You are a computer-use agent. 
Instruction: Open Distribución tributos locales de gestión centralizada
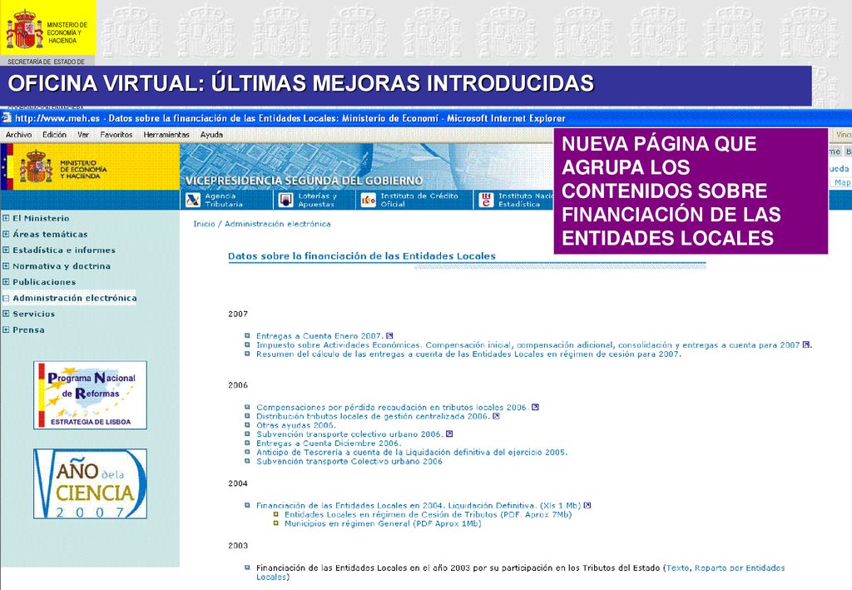coord(373,416)
